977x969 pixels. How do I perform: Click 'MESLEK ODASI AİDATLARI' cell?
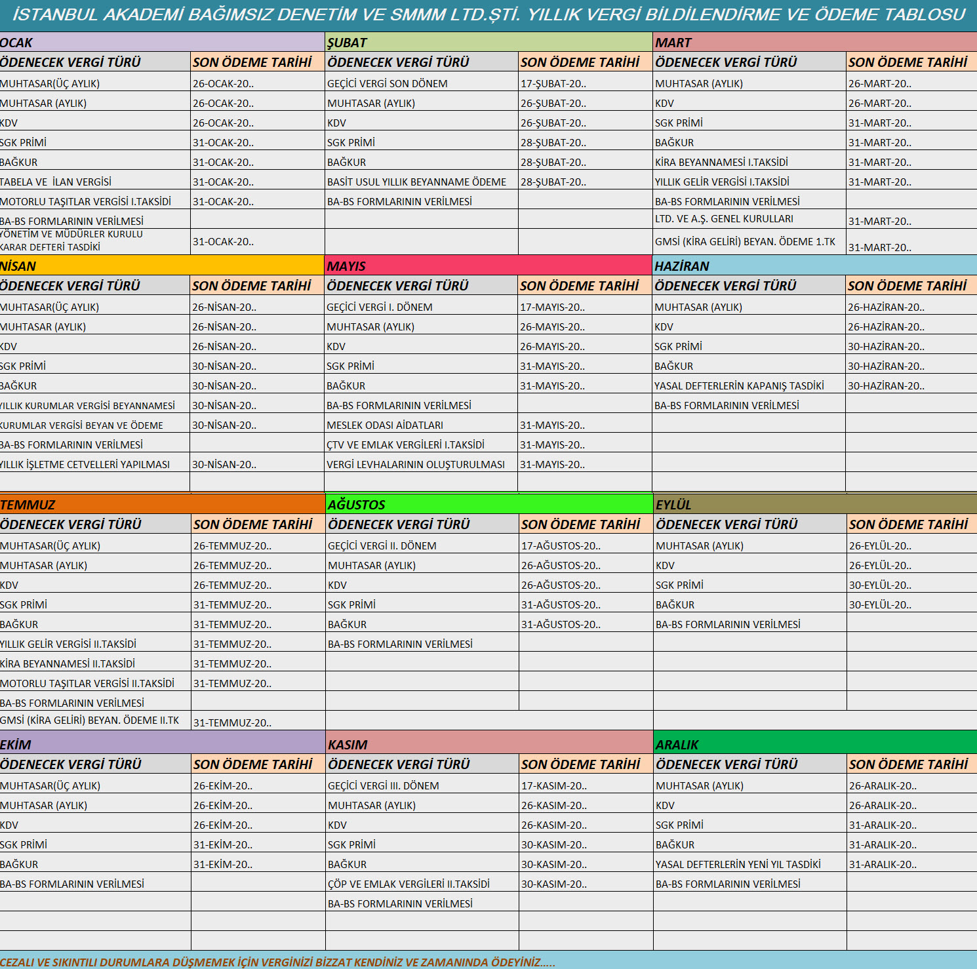pos(421,424)
